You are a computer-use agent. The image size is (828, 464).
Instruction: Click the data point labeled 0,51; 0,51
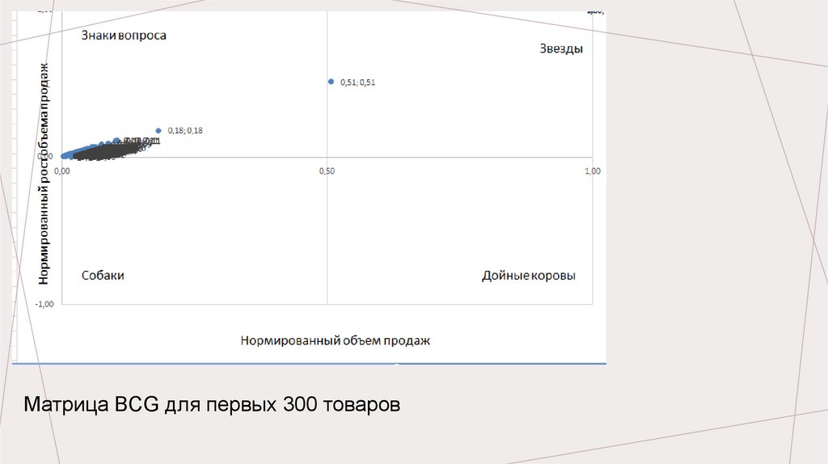click(331, 82)
